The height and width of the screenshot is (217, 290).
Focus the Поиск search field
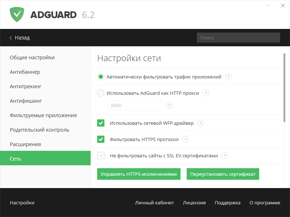(239, 38)
